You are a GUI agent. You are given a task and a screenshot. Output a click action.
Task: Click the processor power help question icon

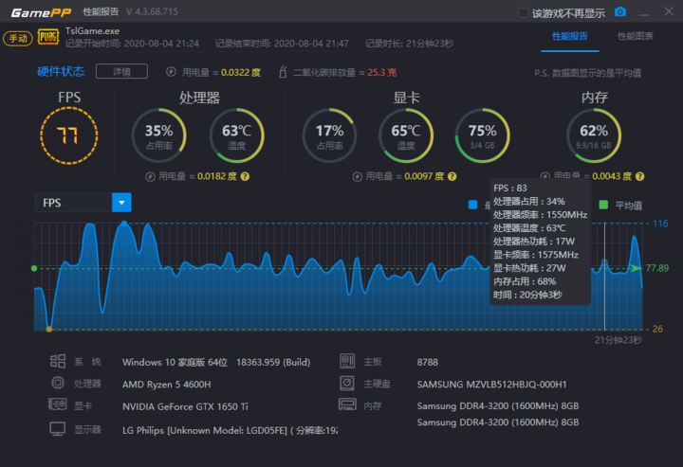245,176
